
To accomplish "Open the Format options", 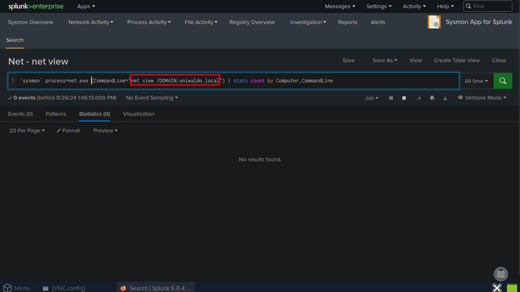I will 68,130.
